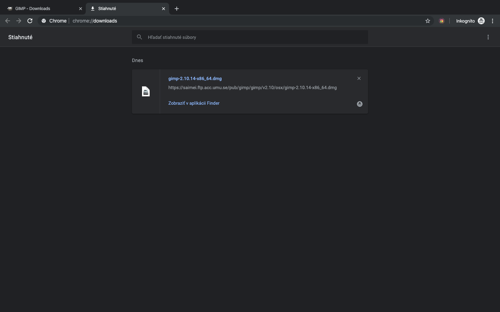Bookmark this page with the star icon
This screenshot has width=500, height=312.
click(x=428, y=21)
